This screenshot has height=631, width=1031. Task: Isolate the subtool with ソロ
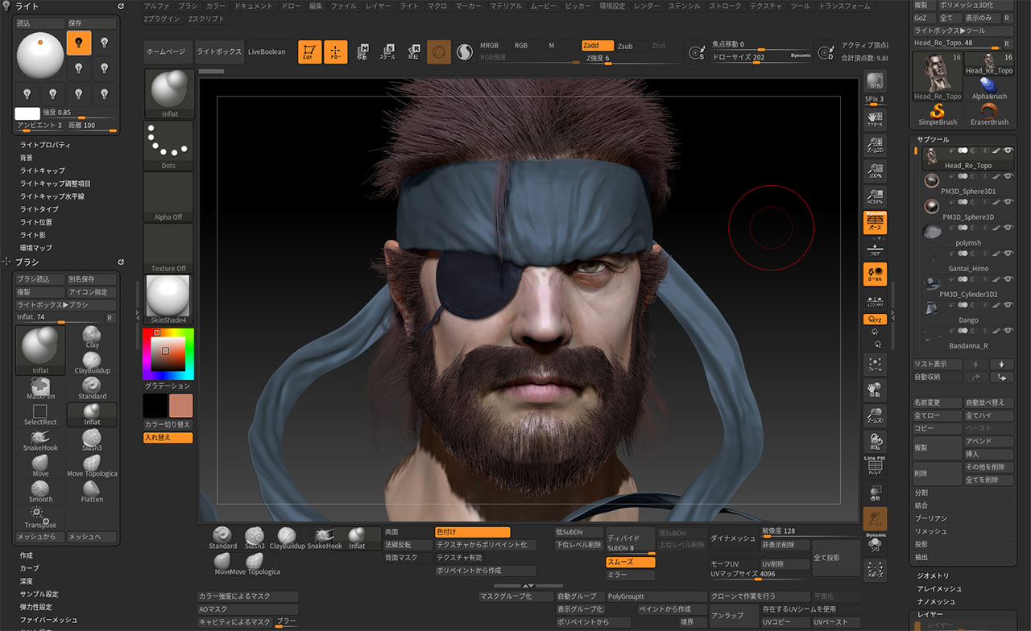[x=875, y=545]
